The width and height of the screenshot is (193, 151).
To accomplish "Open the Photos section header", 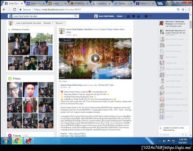I will coord(17,79).
